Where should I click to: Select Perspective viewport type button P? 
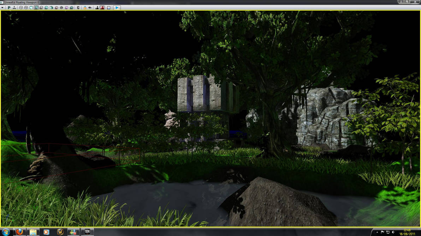(9, 8)
